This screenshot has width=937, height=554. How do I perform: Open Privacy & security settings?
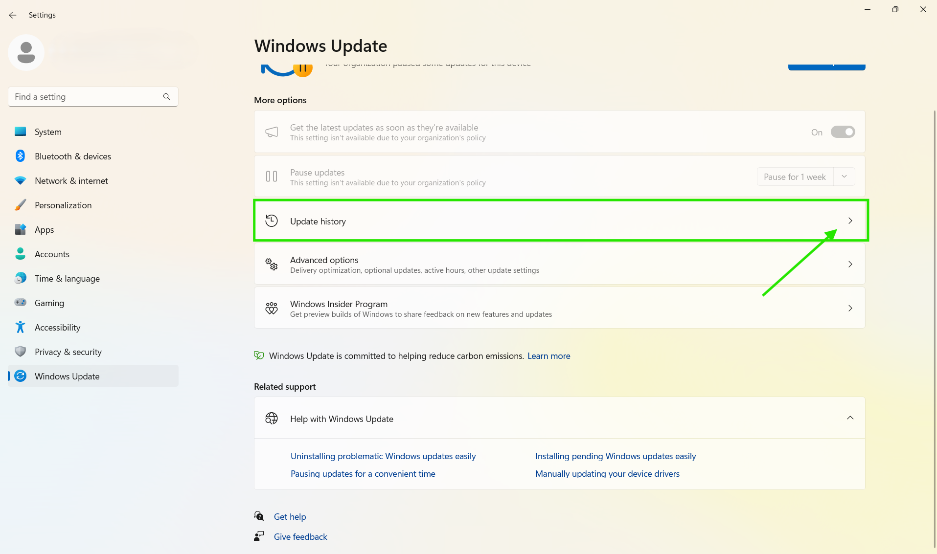[93, 352]
